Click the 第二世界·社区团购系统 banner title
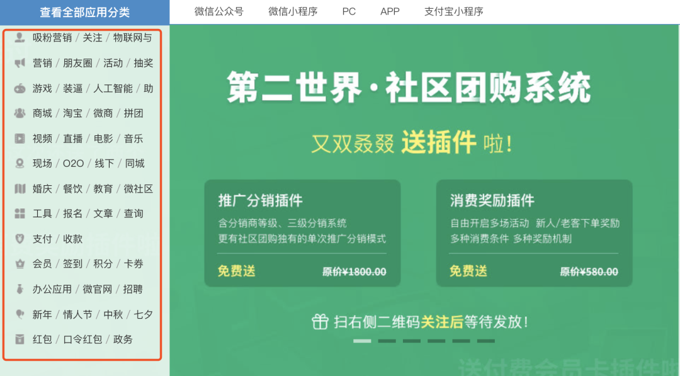Image resolution: width=680 pixels, height=376 pixels. point(409,88)
